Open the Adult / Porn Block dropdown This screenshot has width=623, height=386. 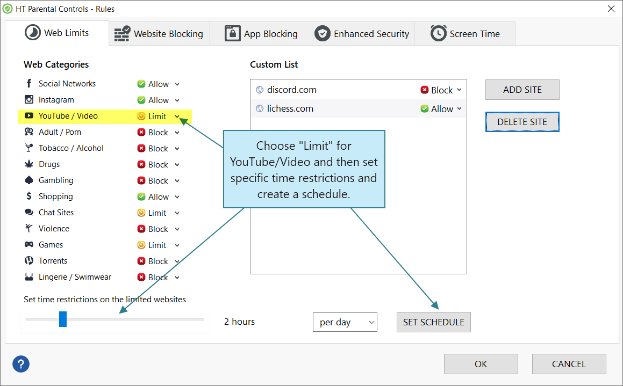(x=177, y=133)
